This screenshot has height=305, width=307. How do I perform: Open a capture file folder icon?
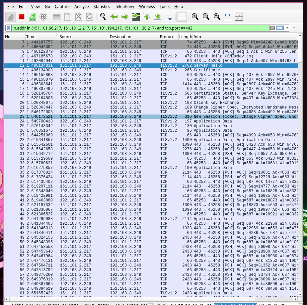57,17
